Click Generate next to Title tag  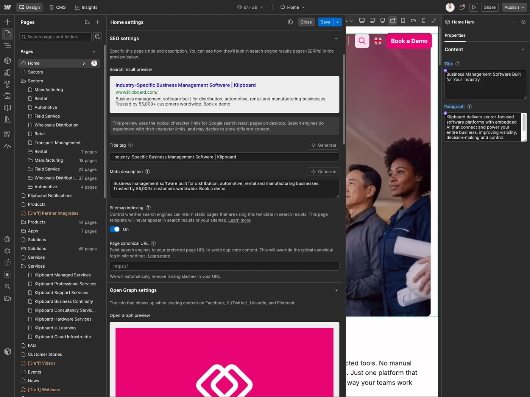324,145
